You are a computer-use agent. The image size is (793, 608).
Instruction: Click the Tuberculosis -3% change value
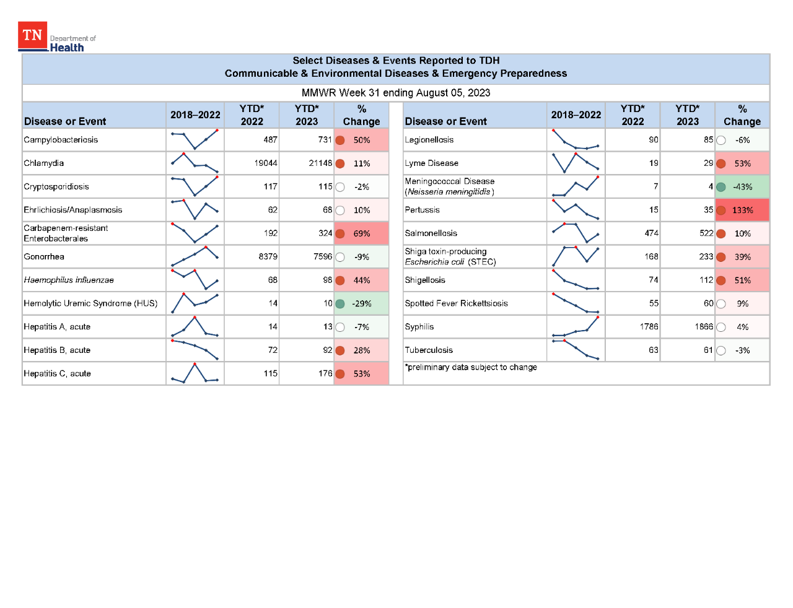(x=743, y=350)
